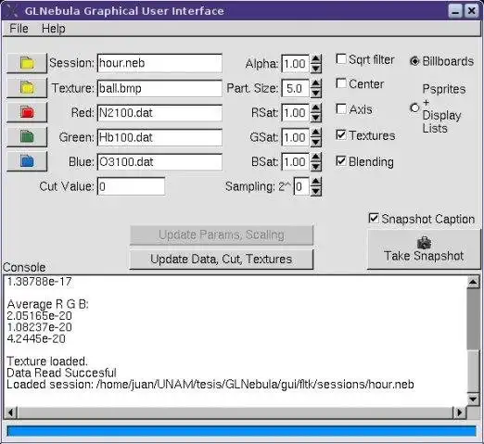Enable the Sqrt filter checkbox

(x=341, y=59)
